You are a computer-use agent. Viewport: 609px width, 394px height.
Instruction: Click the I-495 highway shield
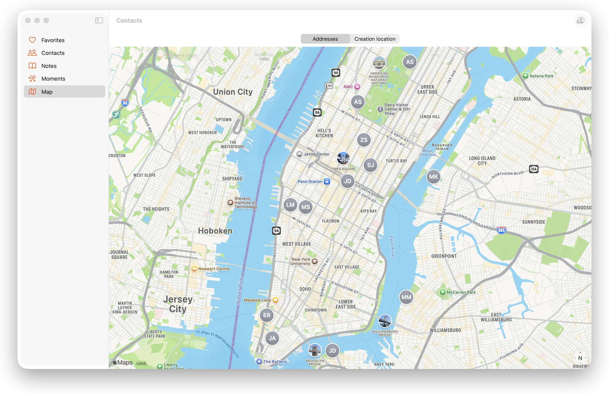click(x=501, y=230)
